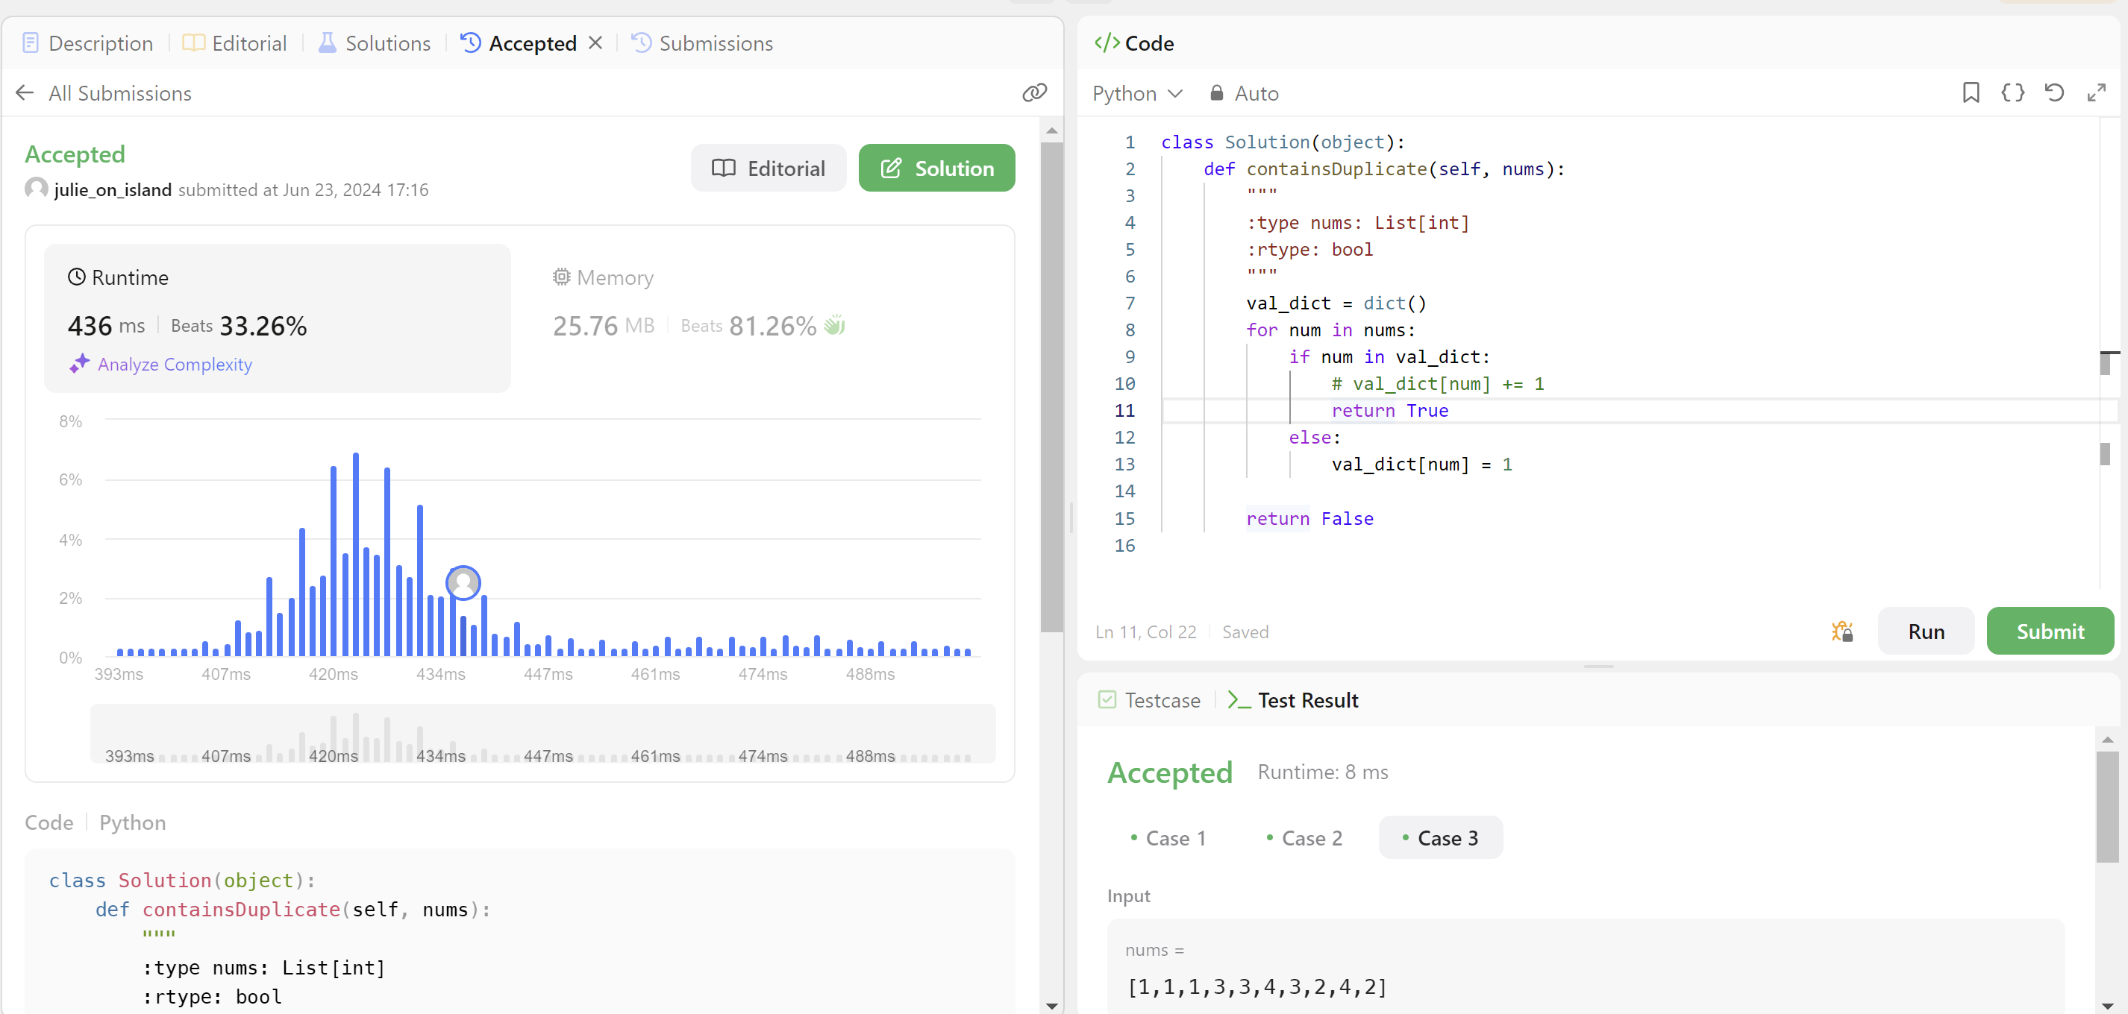The image size is (2128, 1014).
Task: Select Case 1 test case
Action: tap(1167, 838)
